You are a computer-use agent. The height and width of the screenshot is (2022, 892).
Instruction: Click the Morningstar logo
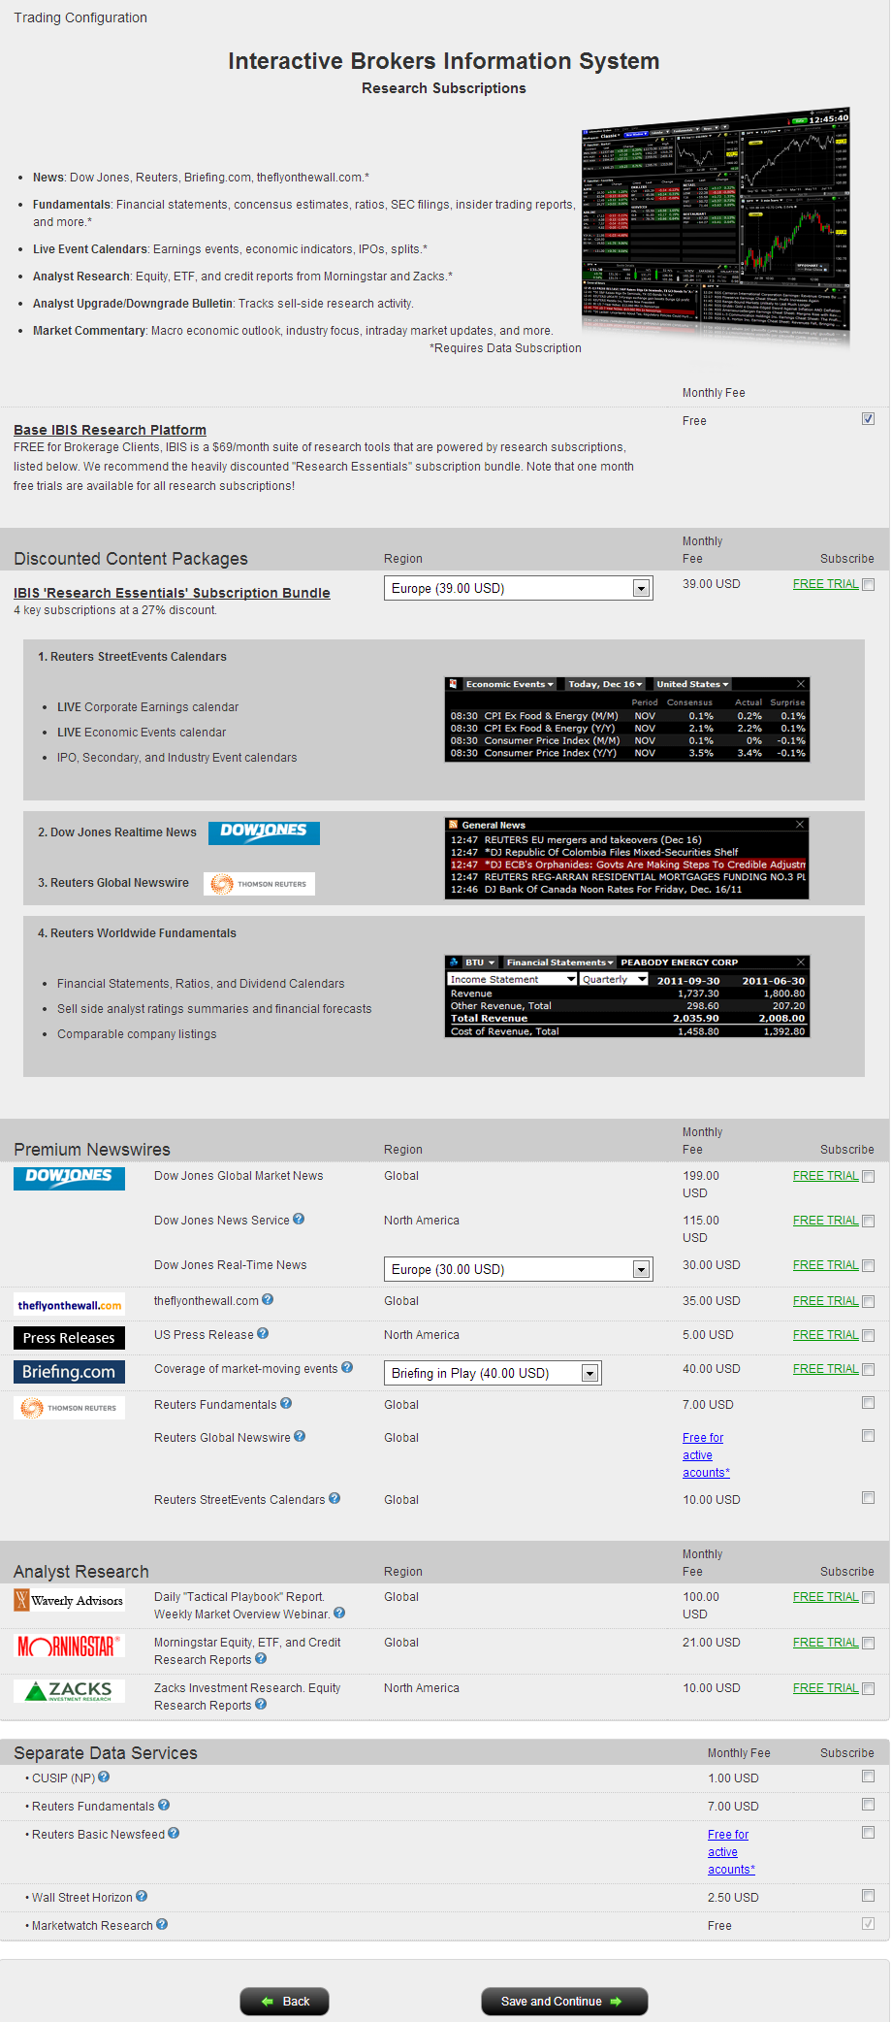[69, 1647]
